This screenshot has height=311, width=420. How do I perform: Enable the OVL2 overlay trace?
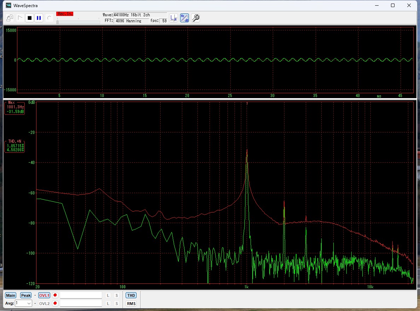pyautogui.click(x=44, y=304)
